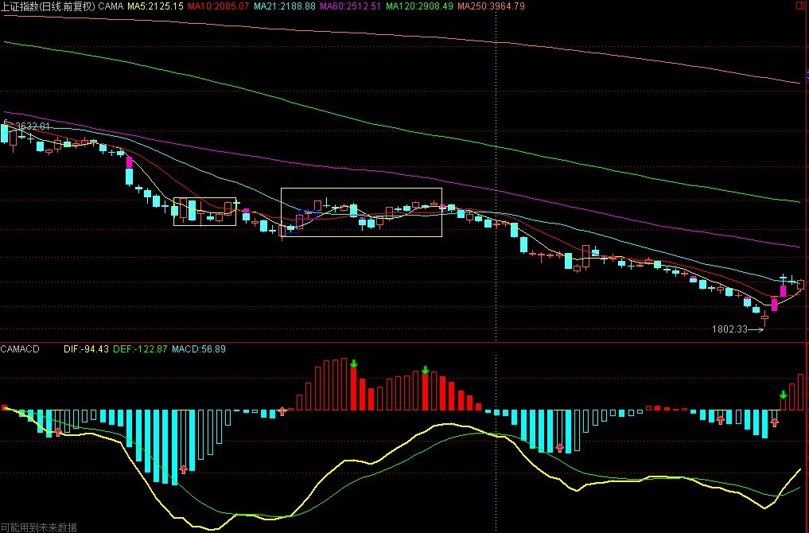Click the rightmost red up arrow in MACD panel

point(774,422)
